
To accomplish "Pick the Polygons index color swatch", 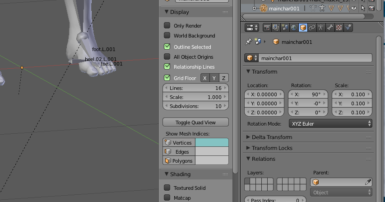I will (x=212, y=161).
